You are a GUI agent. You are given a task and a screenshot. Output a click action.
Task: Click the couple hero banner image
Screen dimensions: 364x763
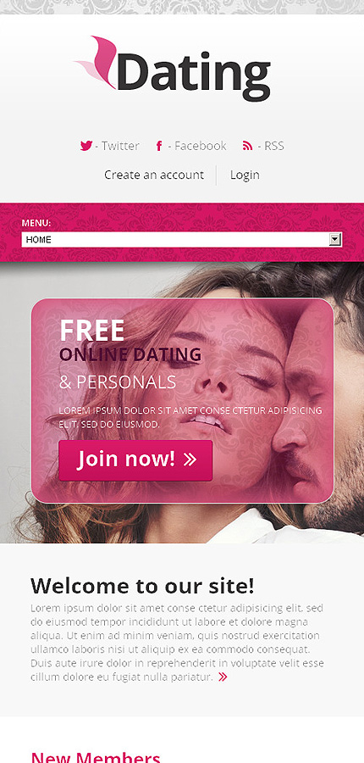coord(182,403)
